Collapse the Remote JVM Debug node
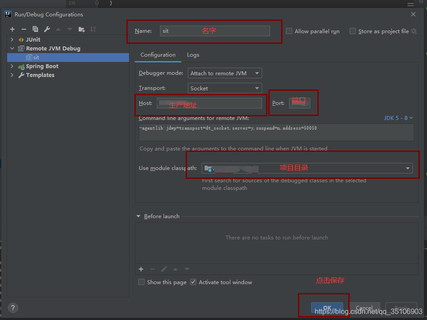This screenshot has width=427, height=320. [12, 48]
